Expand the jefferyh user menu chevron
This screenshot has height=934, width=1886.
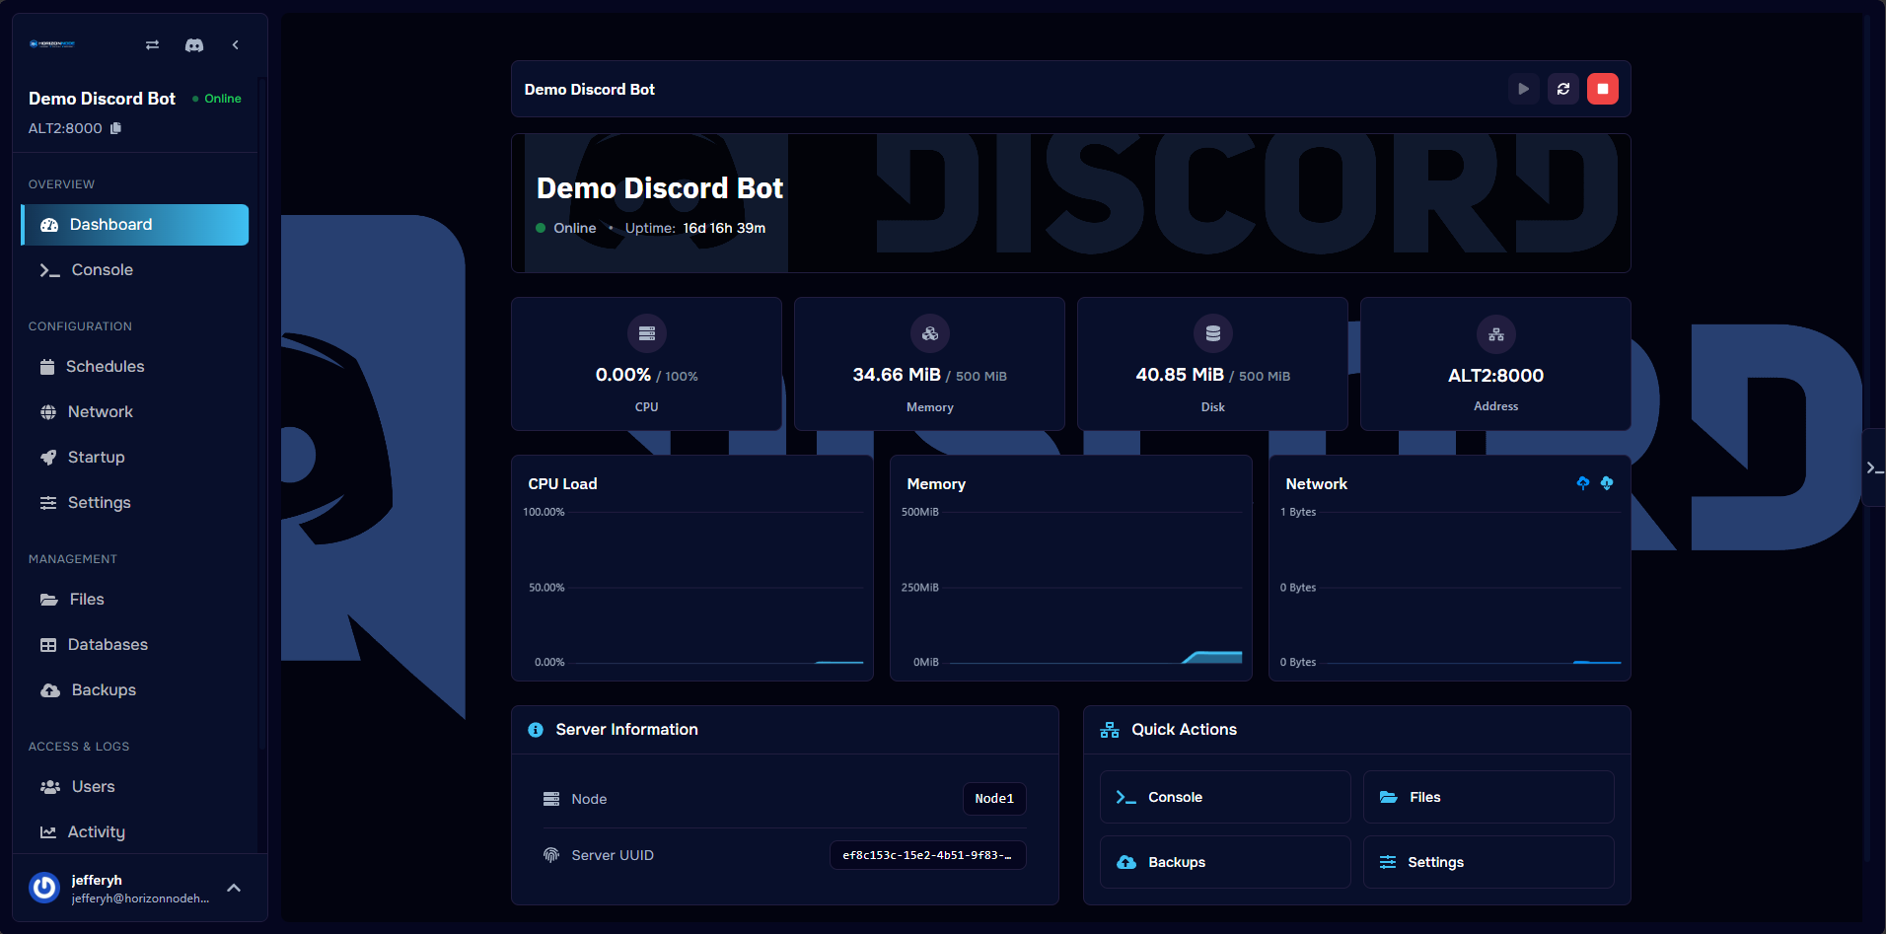(234, 888)
